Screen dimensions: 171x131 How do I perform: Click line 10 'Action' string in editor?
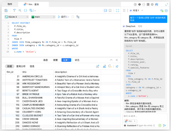pyautogui.click(x=30, y=52)
